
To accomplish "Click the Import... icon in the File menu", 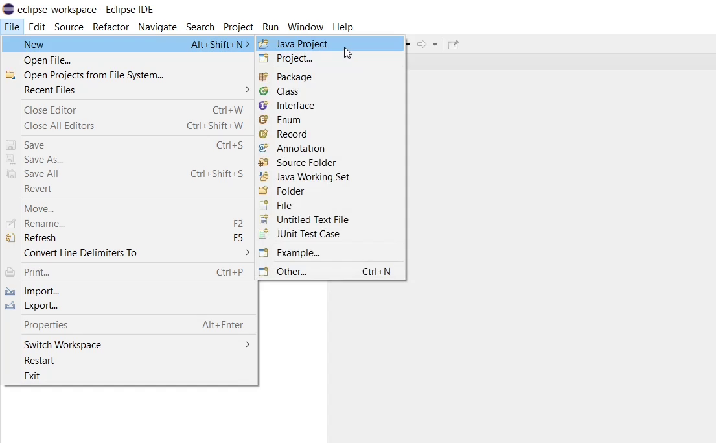I will coord(10,291).
